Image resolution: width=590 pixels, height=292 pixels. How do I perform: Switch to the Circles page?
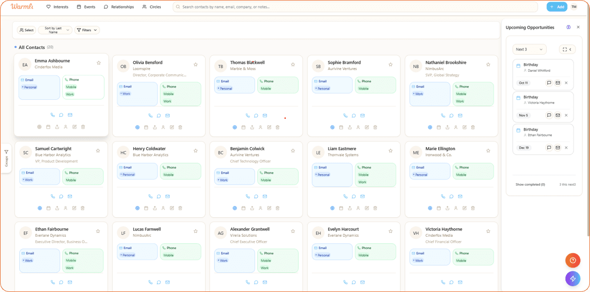[152, 7]
